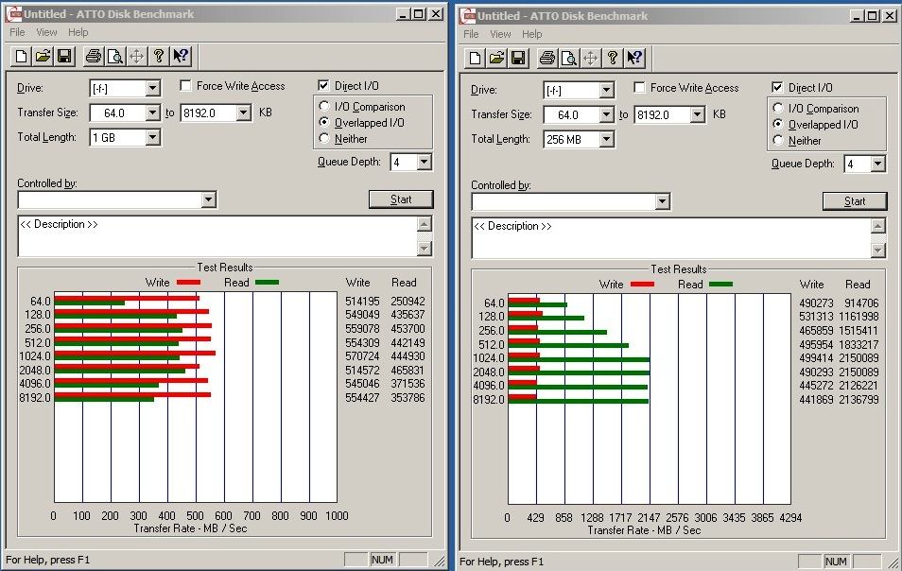Image resolution: width=902 pixels, height=571 pixels.
Task: Click Print Preview icon in right window toolbar
Action: click(569, 58)
